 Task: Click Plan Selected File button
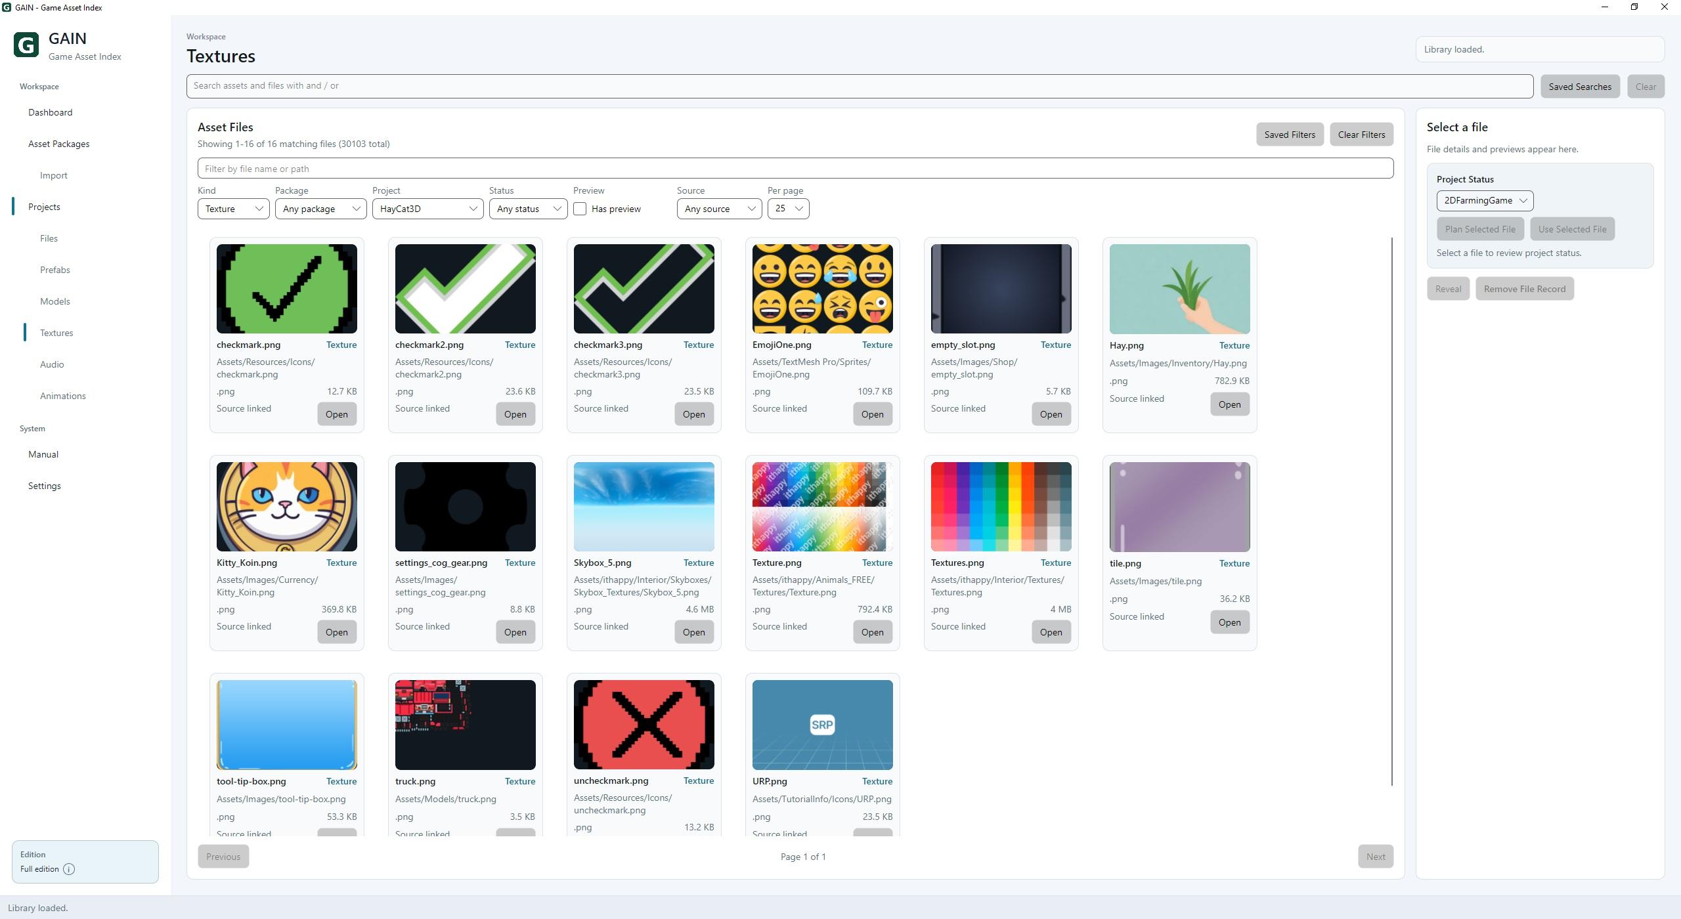point(1480,229)
